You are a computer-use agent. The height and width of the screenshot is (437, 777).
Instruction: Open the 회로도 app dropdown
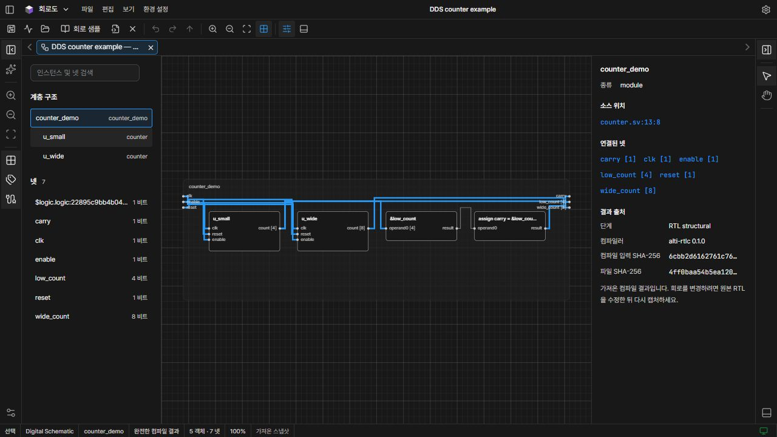click(x=47, y=10)
